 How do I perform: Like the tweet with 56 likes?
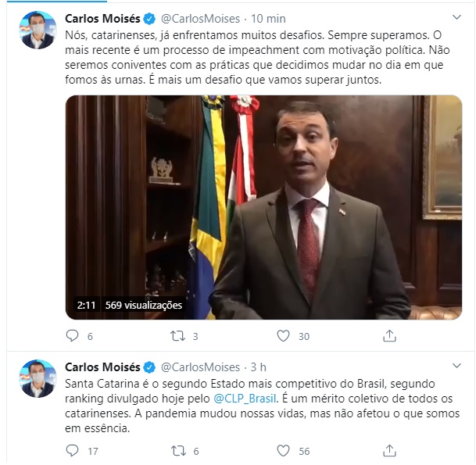point(283,451)
